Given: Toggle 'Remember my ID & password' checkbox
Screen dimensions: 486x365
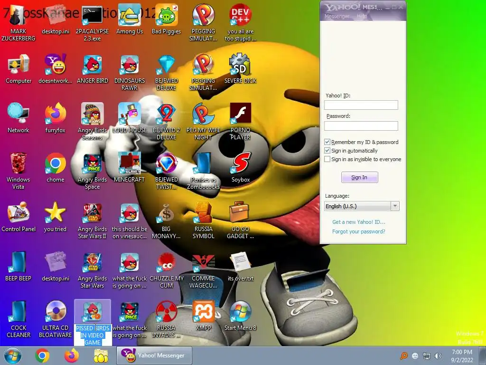Looking at the screenshot, I should point(327,142).
